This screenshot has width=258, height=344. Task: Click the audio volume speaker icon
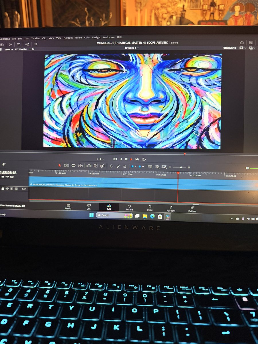[247, 168]
